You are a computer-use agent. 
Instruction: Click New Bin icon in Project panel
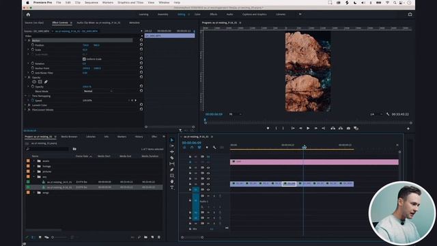[x=145, y=237]
